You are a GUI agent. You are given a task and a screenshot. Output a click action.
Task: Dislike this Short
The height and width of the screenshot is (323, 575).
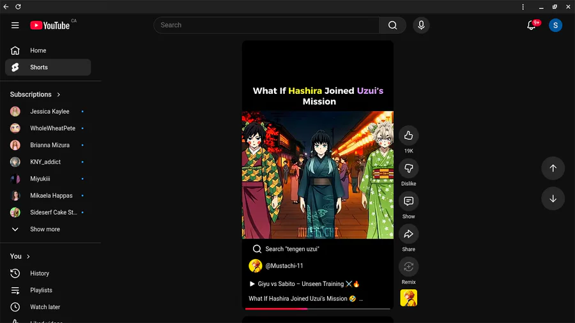pos(408,169)
